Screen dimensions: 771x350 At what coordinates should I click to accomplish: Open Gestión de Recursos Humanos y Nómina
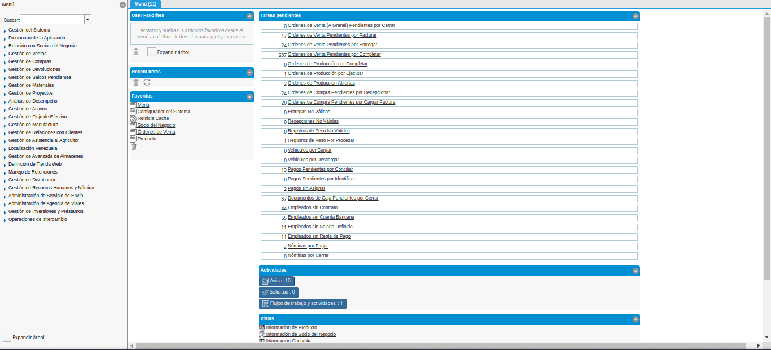[51, 188]
